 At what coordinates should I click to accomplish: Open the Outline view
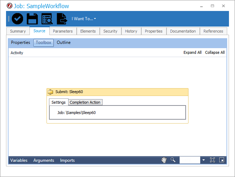pos(64,42)
